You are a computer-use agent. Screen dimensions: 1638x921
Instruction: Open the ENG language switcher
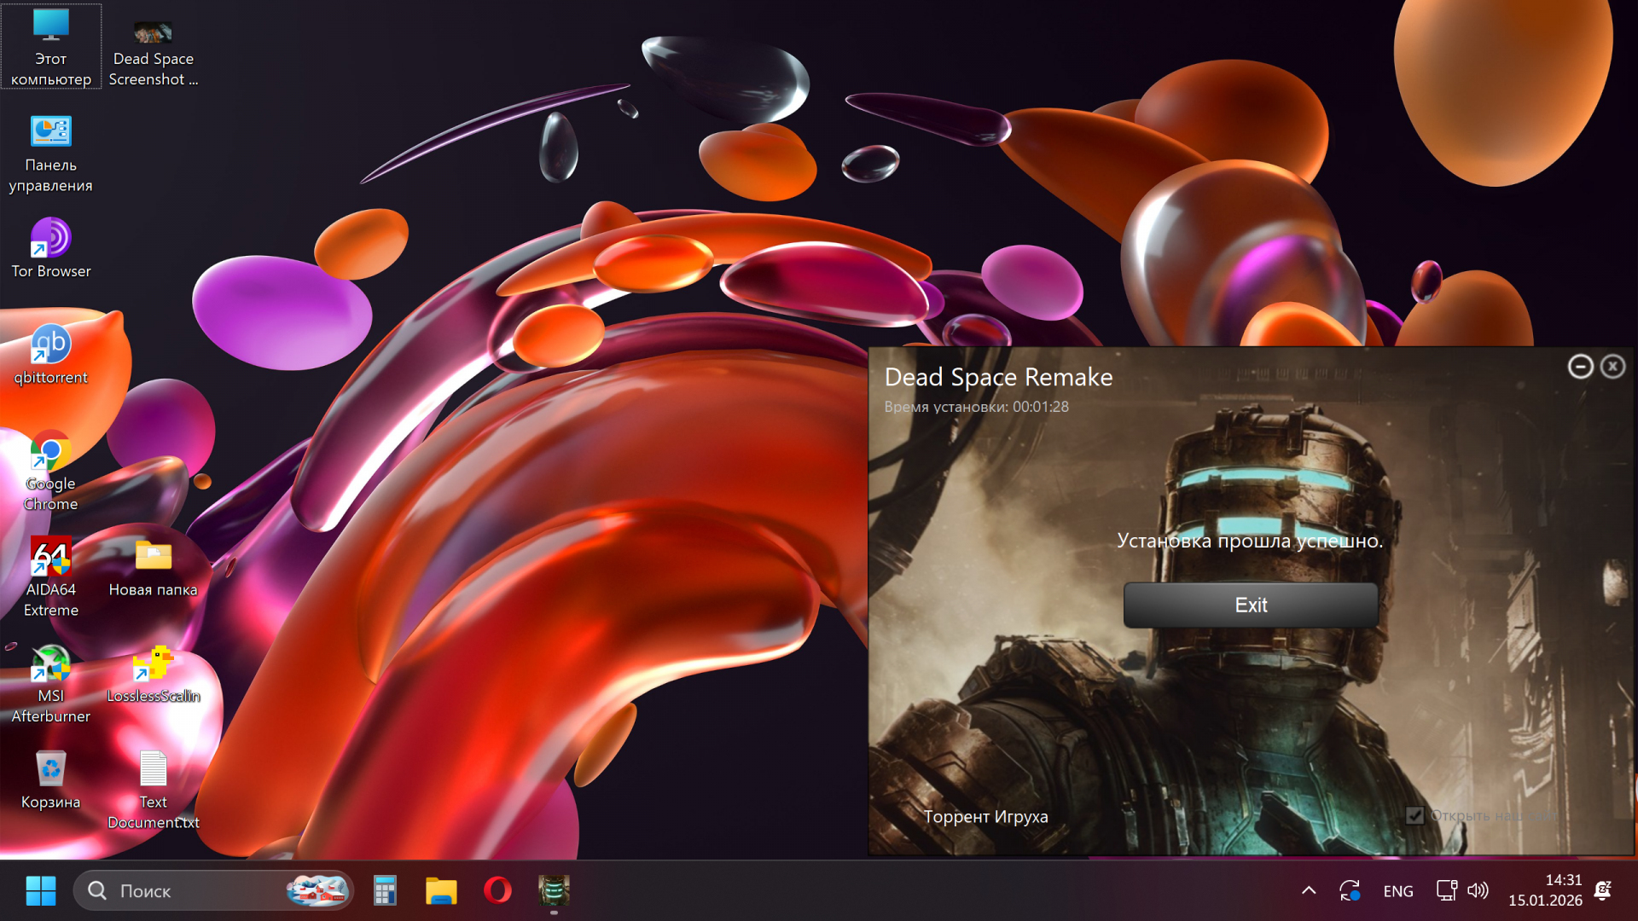[1397, 891]
